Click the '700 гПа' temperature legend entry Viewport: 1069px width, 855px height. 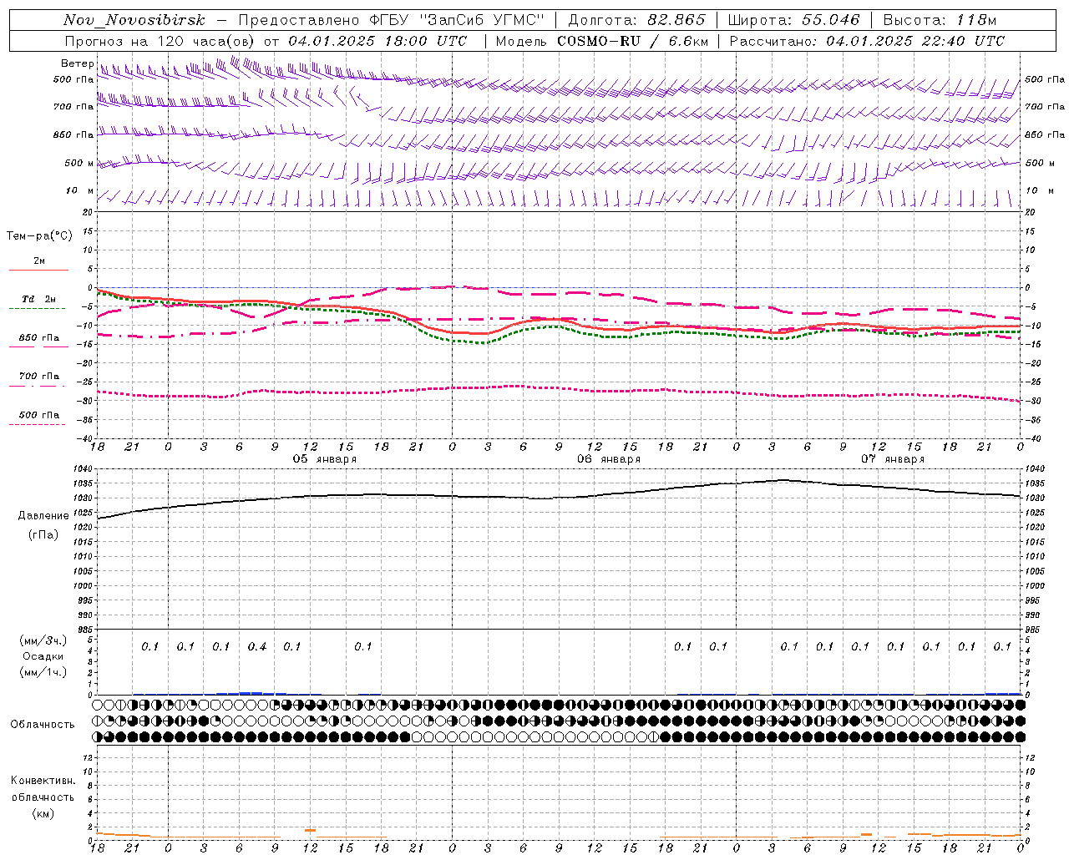coord(39,377)
